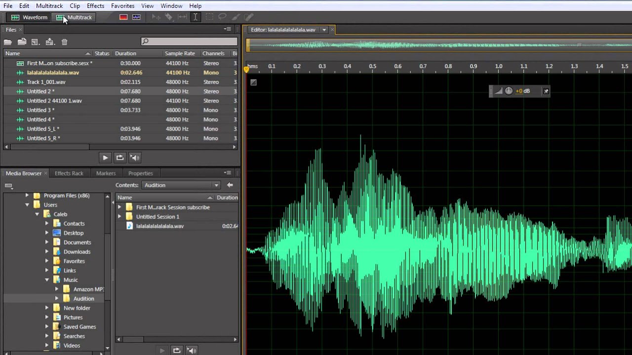Click the Files panel search field
Viewport: 632px width, 355px height.
pyautogui.click(x=189, y=41)
